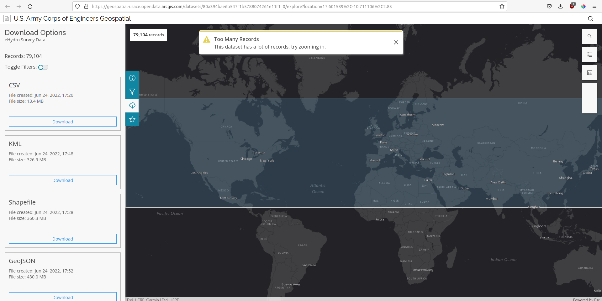
Task: Open the dataset information panel
Action: 132,78
